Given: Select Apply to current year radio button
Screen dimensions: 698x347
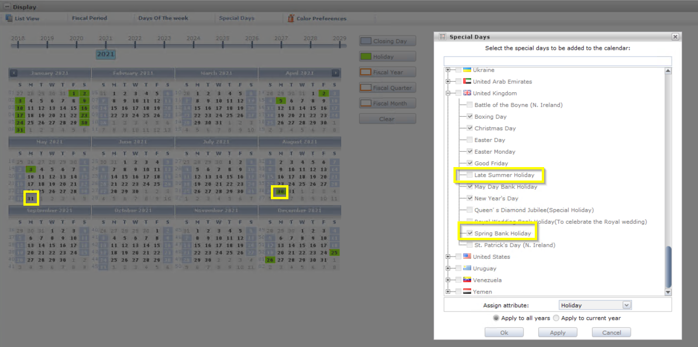Looking at the screenshot, I should [556, 318].
